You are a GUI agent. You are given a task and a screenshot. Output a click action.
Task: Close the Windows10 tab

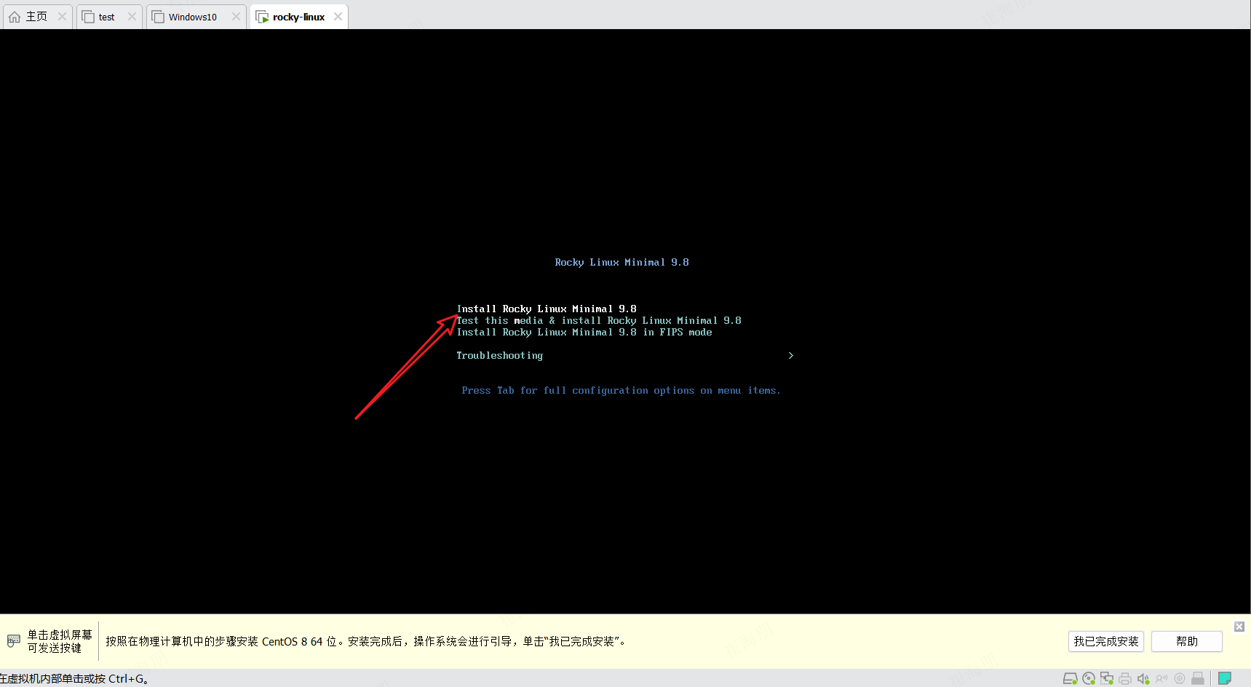tap(236, 17)
